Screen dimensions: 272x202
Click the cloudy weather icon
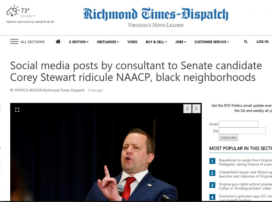pyautogui.click(x=12, y=11)
